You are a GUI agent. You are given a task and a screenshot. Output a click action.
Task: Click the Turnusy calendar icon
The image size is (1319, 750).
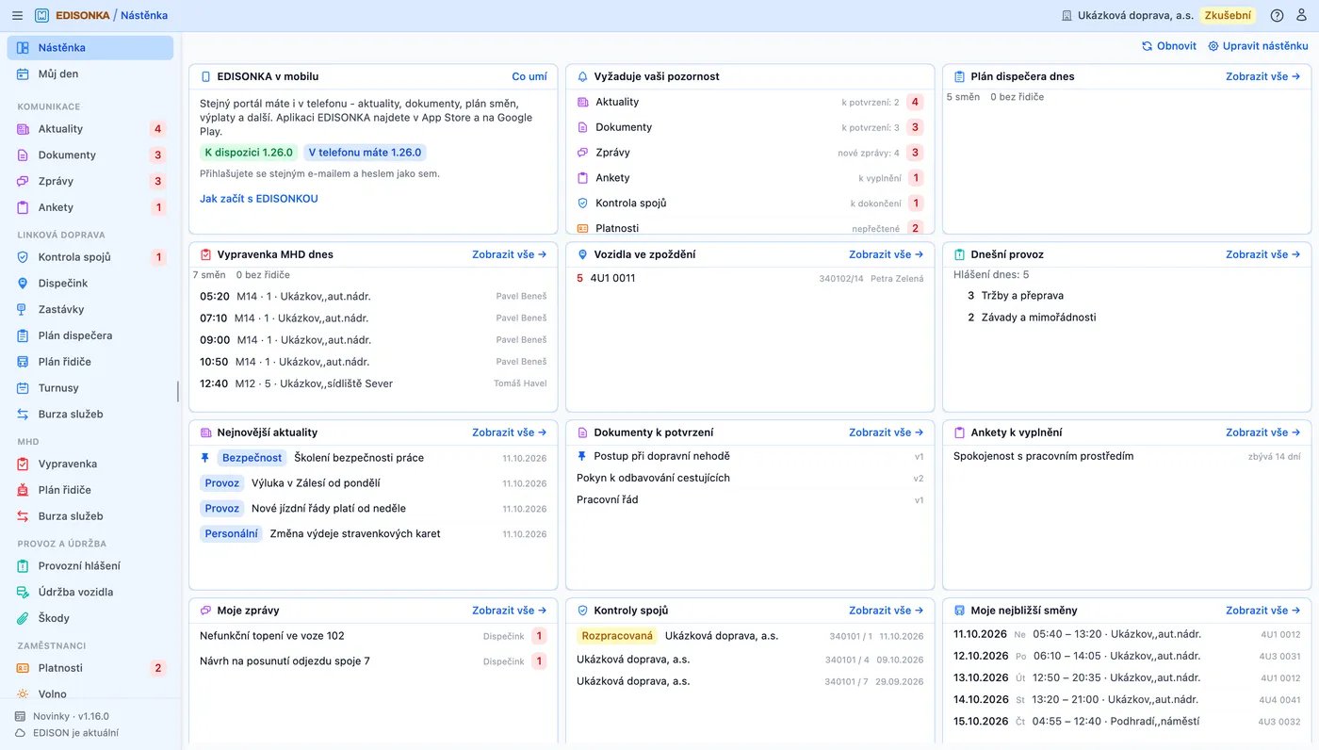click(24, 387)
